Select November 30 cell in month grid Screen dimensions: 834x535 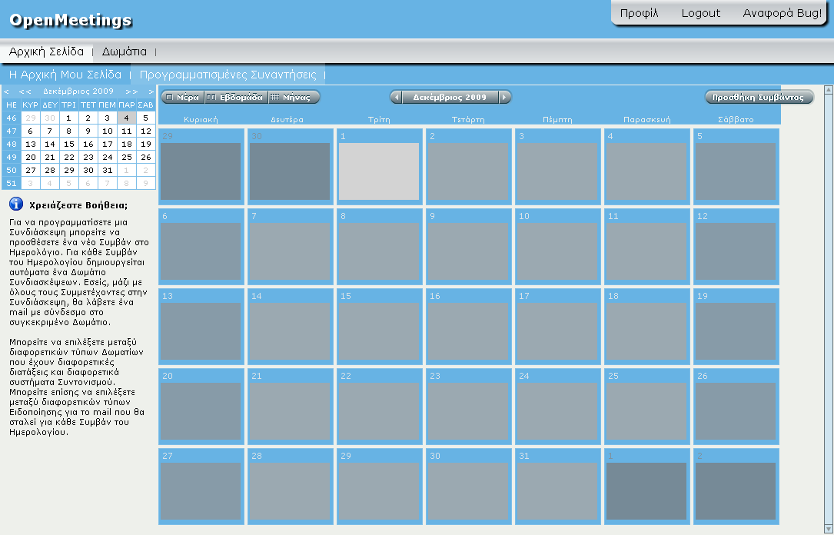coord(291,167)
